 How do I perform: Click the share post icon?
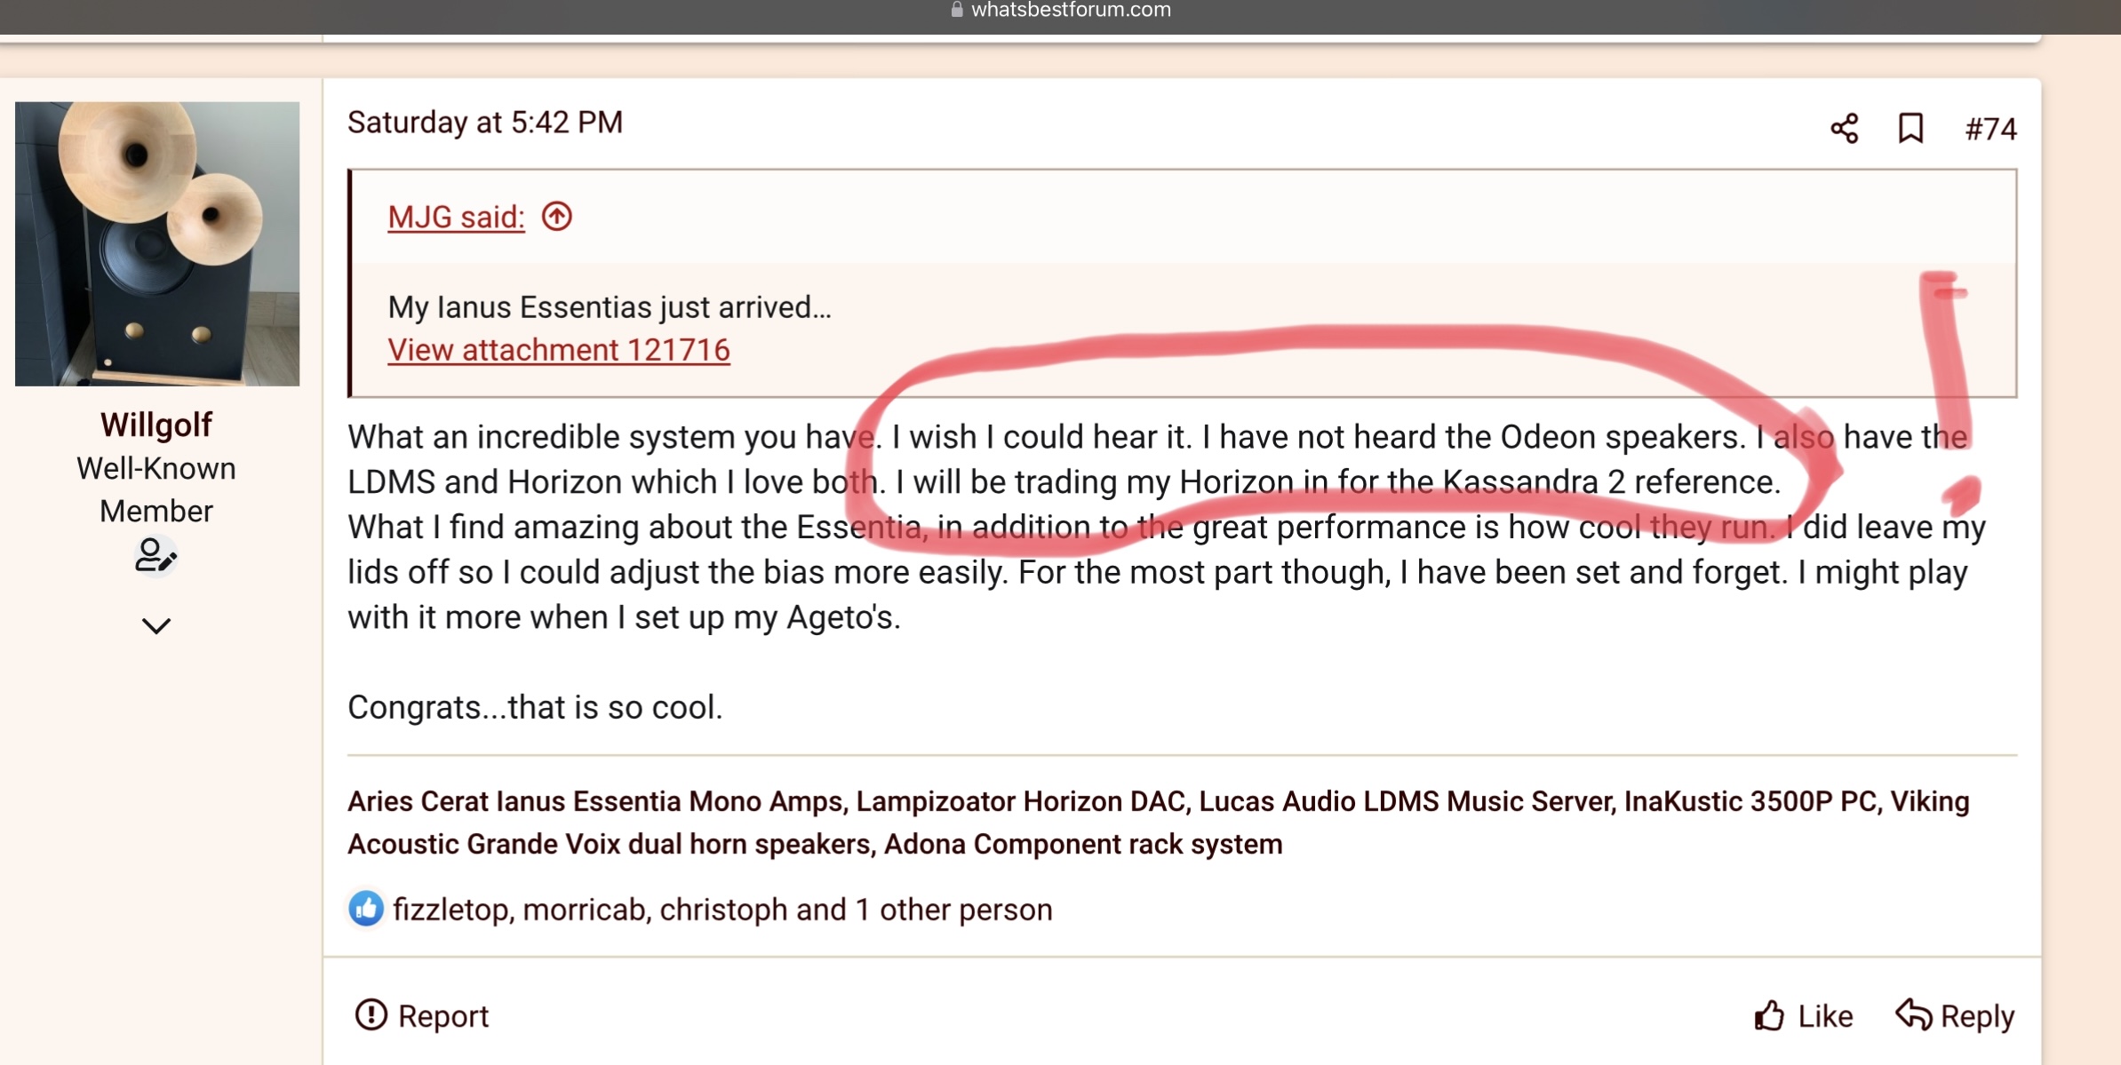click(1844, 129)
